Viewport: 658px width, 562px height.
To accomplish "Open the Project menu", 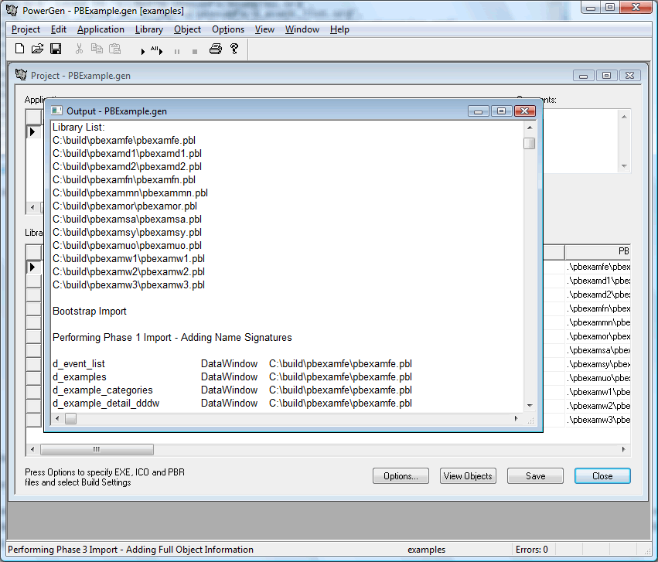I will (x=26, y=29).
